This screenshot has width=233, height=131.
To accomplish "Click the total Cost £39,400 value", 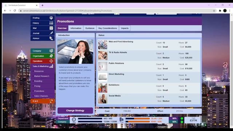I will point(127,111).
